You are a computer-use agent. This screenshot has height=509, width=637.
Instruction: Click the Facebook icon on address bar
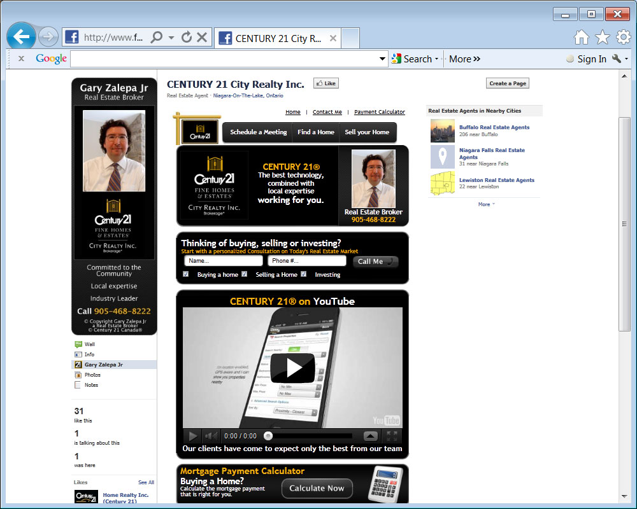72,37
